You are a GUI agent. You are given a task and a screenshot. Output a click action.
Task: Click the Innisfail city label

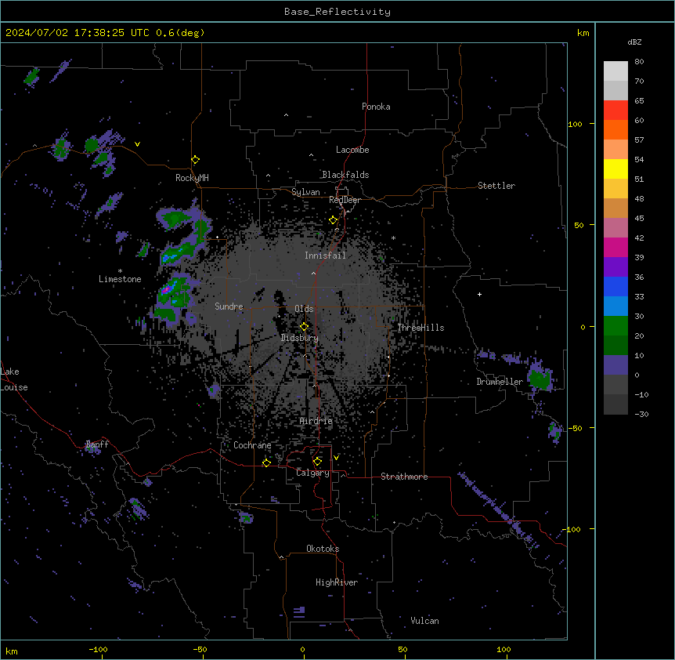pos(325,256)
